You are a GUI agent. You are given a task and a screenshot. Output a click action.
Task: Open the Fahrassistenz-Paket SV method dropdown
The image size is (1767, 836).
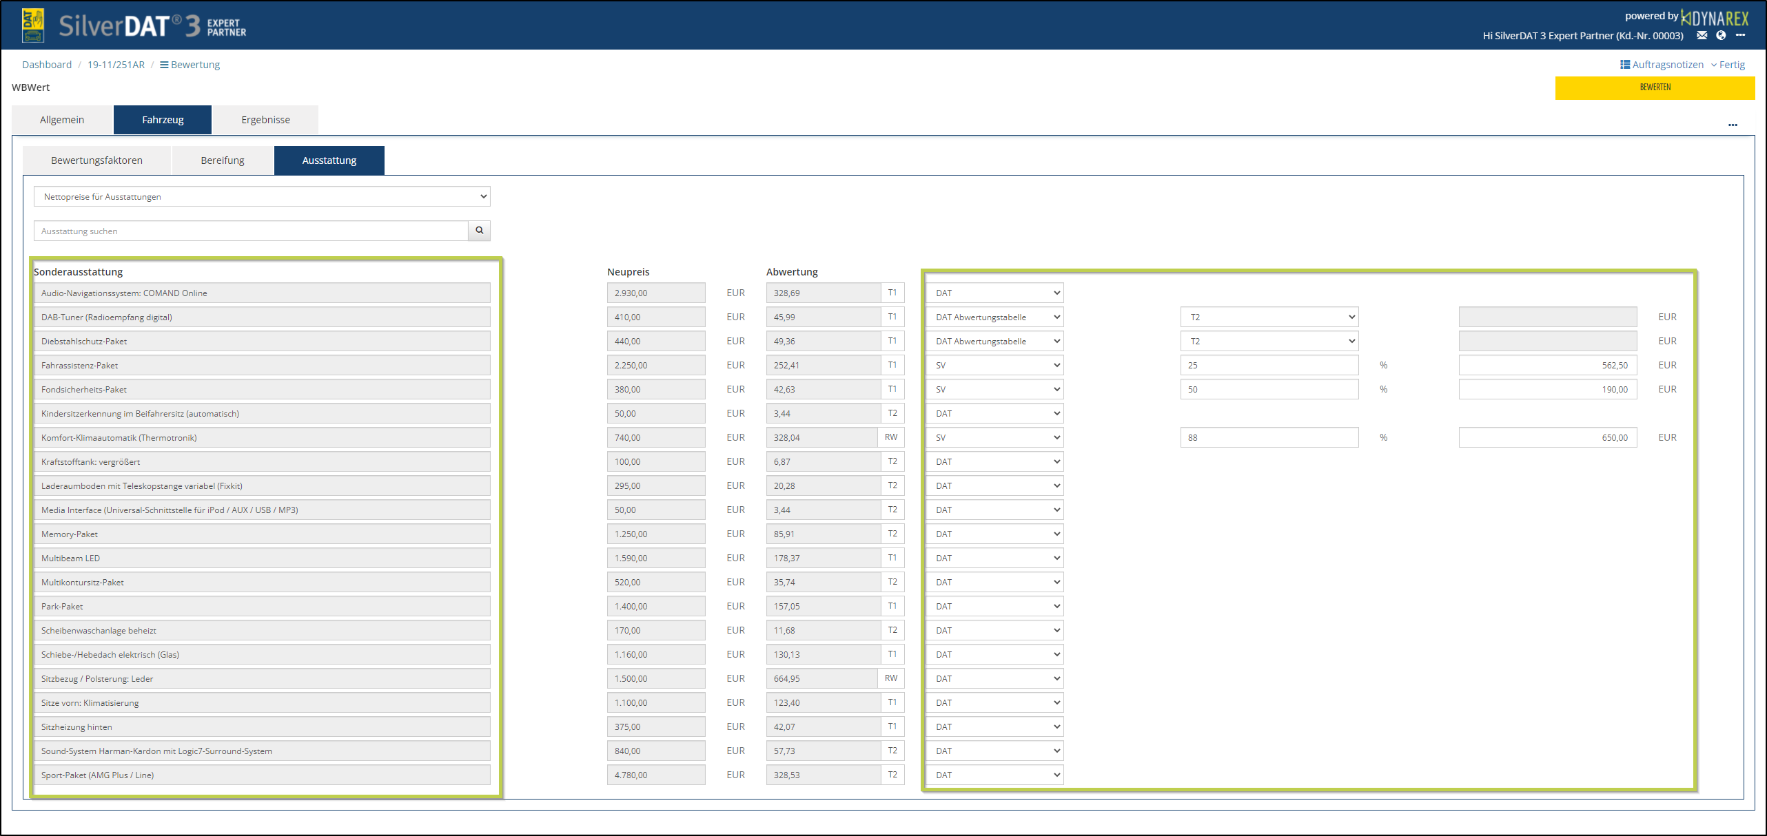tap(994, 366)
